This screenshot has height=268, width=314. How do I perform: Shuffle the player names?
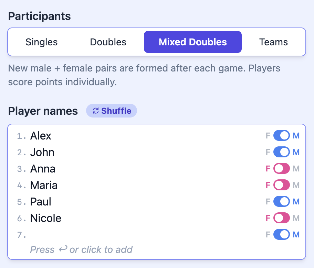(x=112, y=111)
